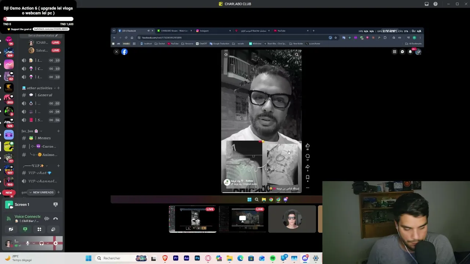Save the reel with bookmark icon
The width and height of the screenshot is (470, 264).
point(307,177)
